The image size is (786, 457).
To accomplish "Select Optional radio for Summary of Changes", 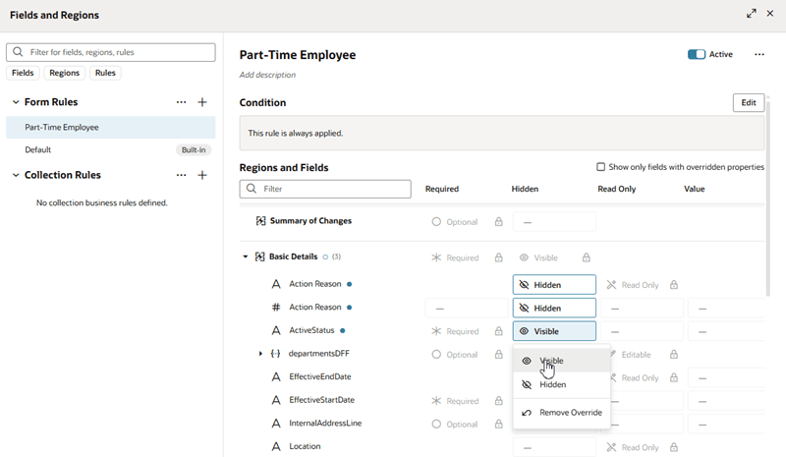I will (436, 222).
